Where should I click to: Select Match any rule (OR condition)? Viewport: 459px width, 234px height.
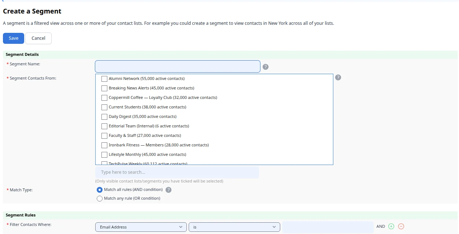(99, 199)
